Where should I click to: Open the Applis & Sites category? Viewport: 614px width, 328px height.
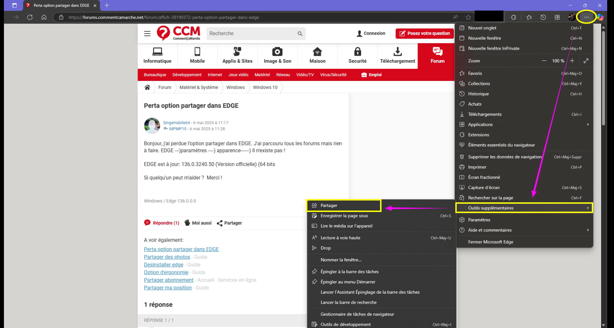[x=237, y=55]
